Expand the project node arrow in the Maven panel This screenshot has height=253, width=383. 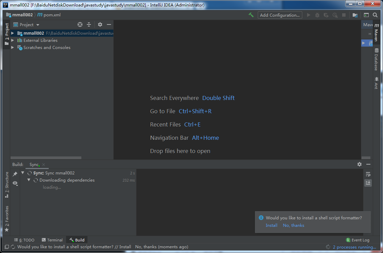coord(364,43)
